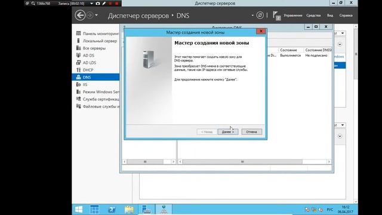Open the navigation history dropdown beside forward arrow
Viewport: 382px width, 215px height.
(x=97, y=16)
